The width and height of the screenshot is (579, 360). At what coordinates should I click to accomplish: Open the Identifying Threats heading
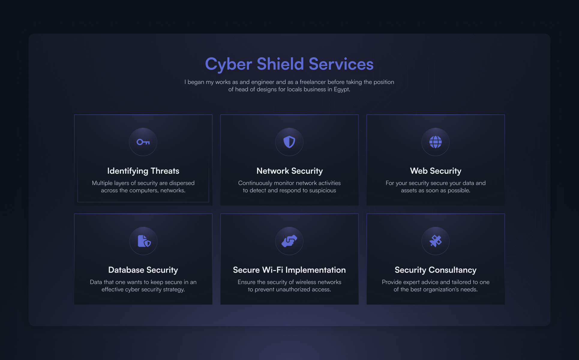click(x=143, y=171)
